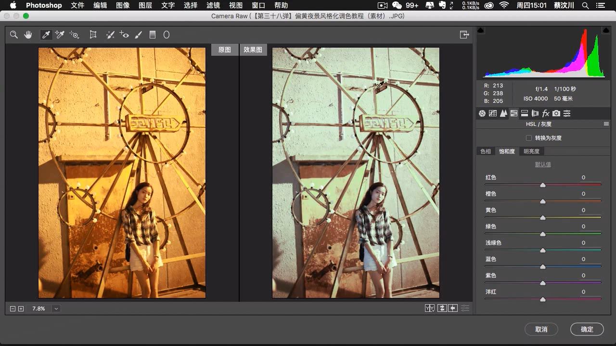Open the Tone Curve panel

click(493, 113)
